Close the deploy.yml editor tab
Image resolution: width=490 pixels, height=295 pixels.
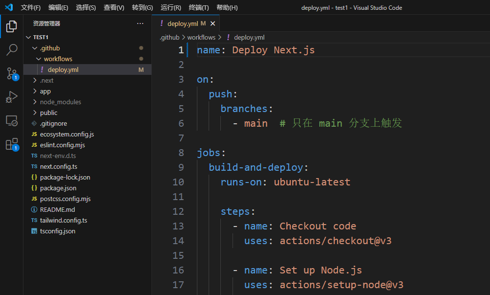tap(213, 23)
